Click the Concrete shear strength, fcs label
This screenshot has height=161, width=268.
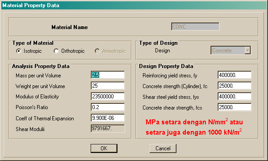172,108
